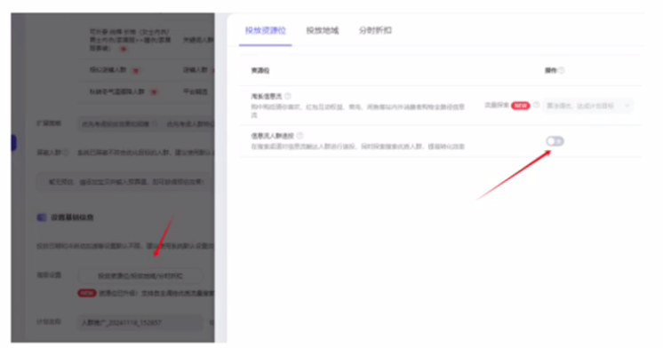Click help icon after 流量探索 NEW badge
Screen dimensions: 663x348
click(x=536, y=105)
